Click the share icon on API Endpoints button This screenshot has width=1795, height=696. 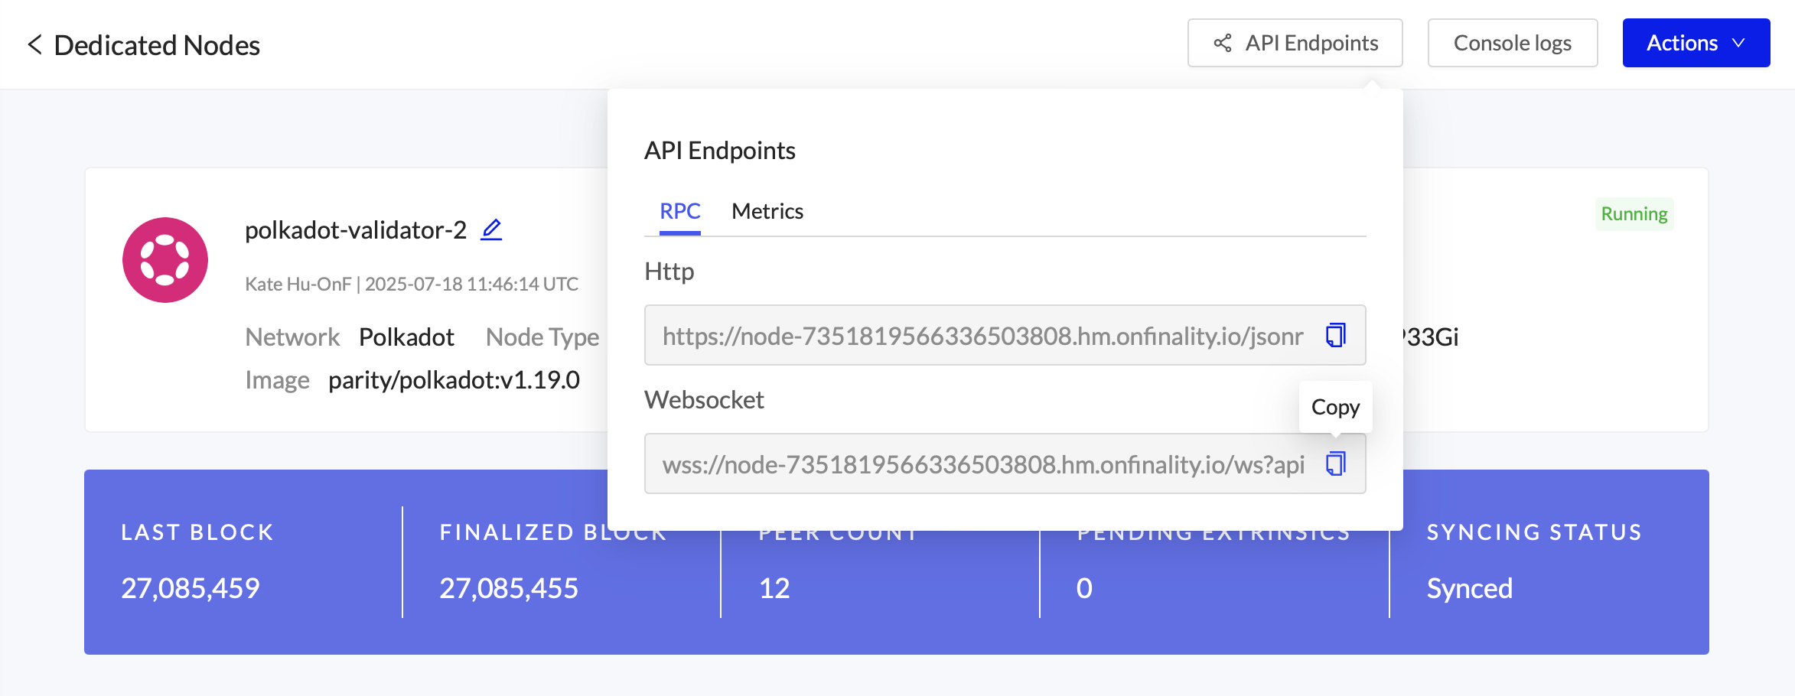[1222, 43]
